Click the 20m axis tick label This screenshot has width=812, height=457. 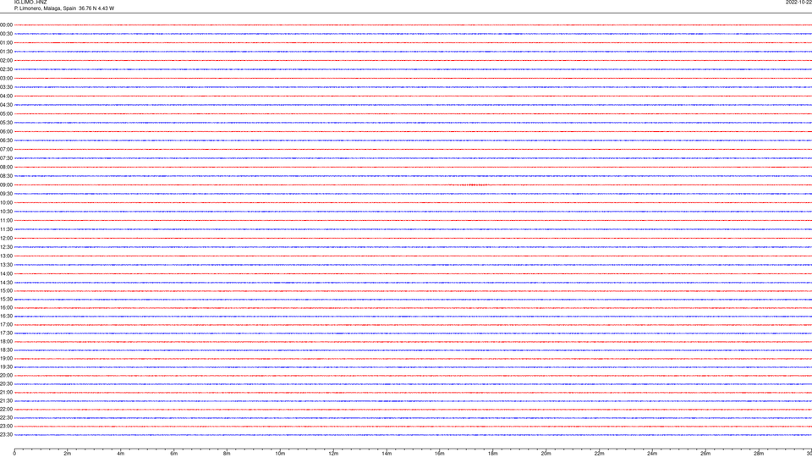click(x=546, y=454)
